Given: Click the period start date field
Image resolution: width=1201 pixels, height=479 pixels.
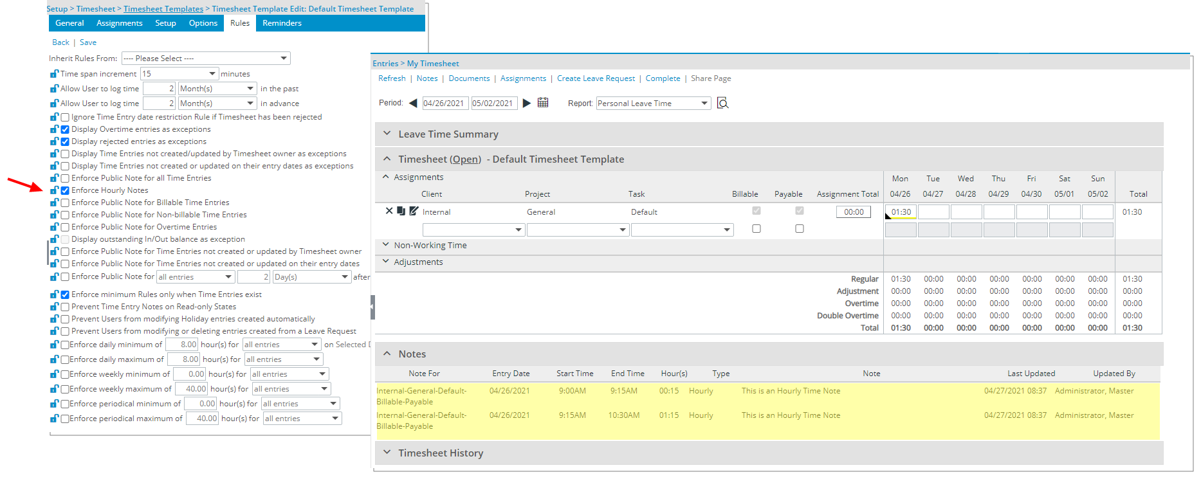Looking at the screenshot, I should click(x=445, y=104).
